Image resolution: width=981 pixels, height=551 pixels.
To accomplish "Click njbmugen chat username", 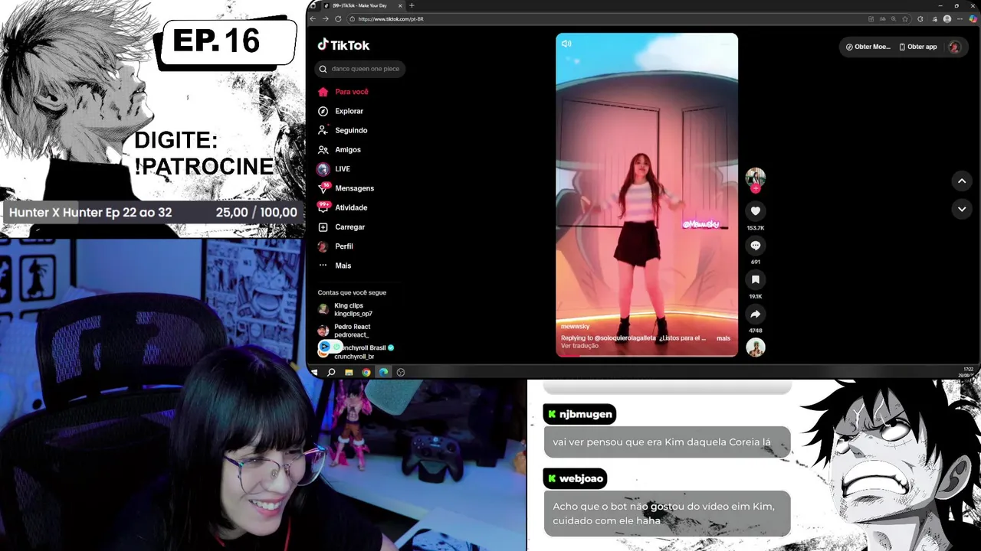I will 586,414.
